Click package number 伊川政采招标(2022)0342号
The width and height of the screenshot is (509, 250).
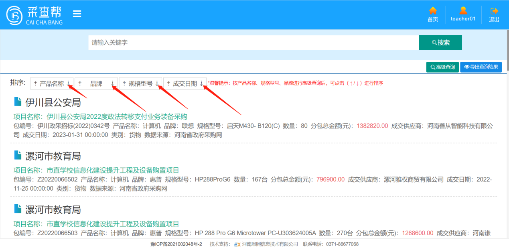pos(73,126)
